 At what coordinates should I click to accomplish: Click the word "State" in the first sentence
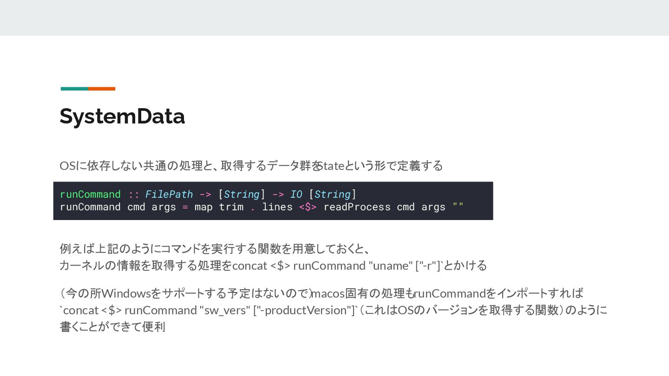331,166
